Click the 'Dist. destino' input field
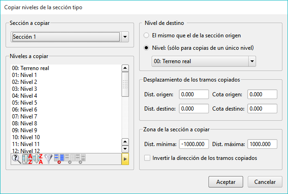 click(x=194, y=109)
